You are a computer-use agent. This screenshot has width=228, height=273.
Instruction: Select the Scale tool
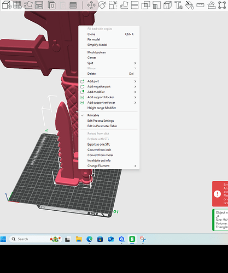click(x=113, y=5)
